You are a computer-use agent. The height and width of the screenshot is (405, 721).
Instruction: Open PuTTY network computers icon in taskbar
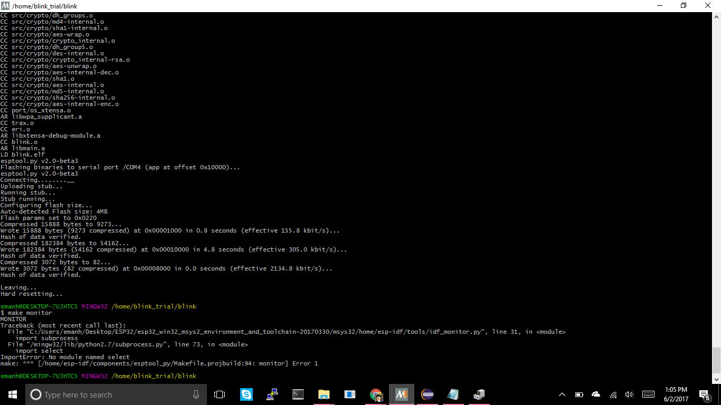272,394
